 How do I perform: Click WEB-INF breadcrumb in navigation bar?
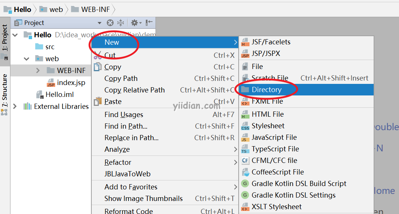coord(91,10)
